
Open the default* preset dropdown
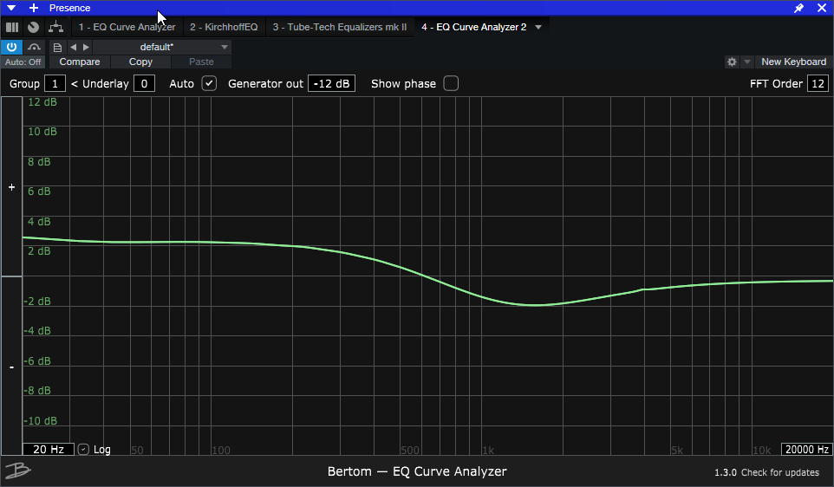point(162,48)
